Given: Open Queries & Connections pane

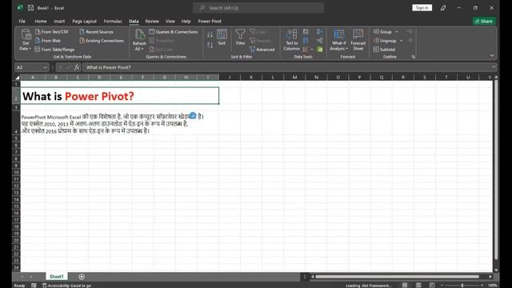Looking at the screenshot, I should click(x=174, y=32).
